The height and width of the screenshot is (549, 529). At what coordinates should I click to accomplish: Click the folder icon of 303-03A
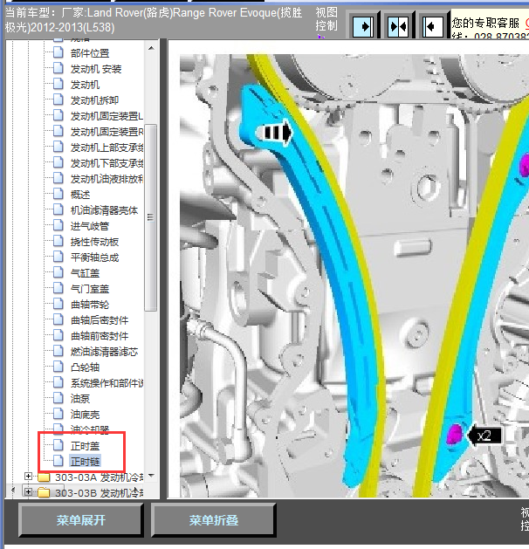[x=44, y=477]
